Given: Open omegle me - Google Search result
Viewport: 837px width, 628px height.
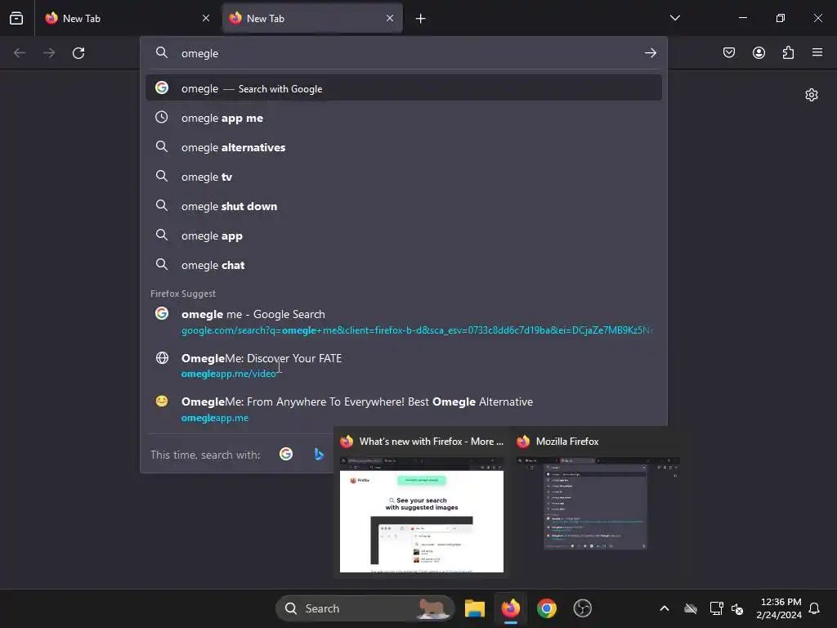Looking at the screenshot, I should click(404, 321).
